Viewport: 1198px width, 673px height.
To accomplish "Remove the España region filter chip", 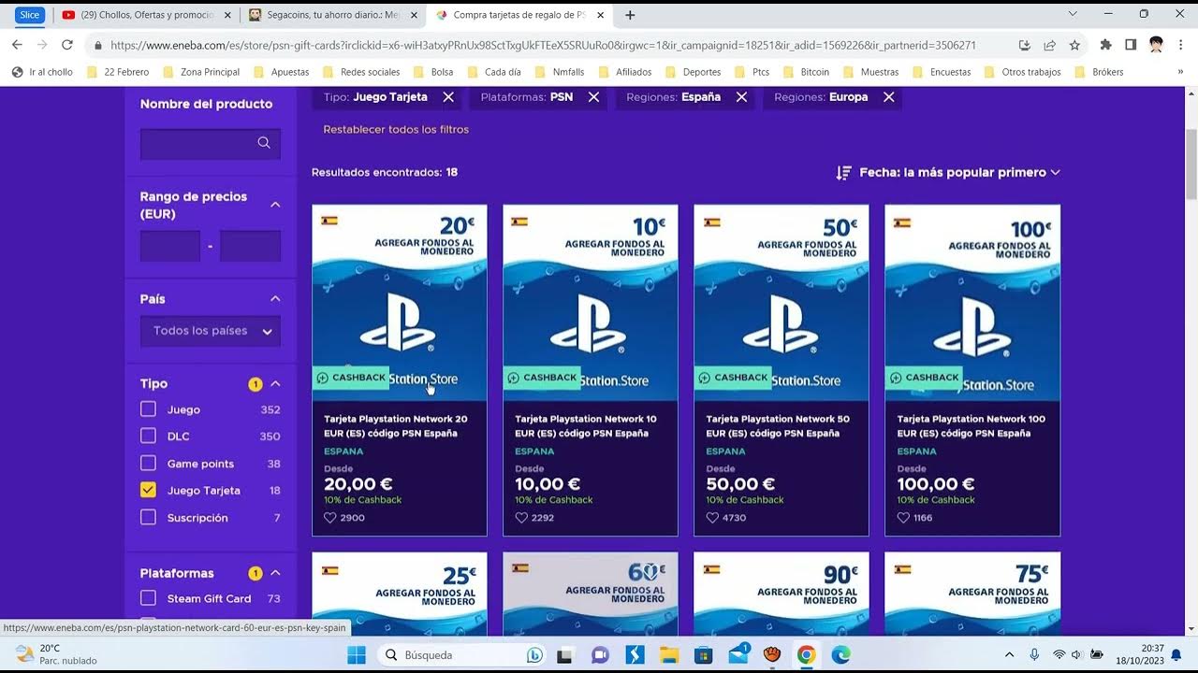I will point(741,97).
